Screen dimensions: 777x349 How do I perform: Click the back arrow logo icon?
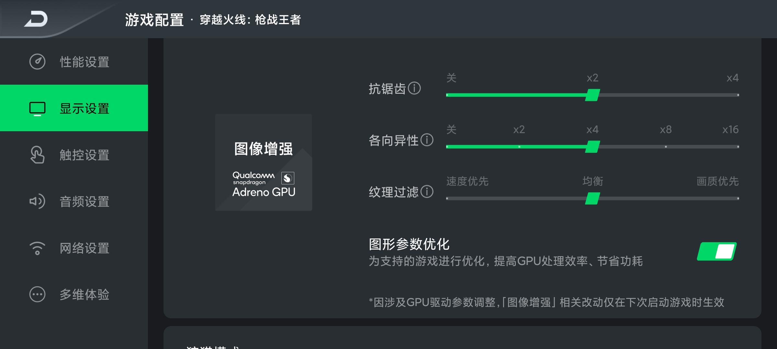(x=36, y=19)
